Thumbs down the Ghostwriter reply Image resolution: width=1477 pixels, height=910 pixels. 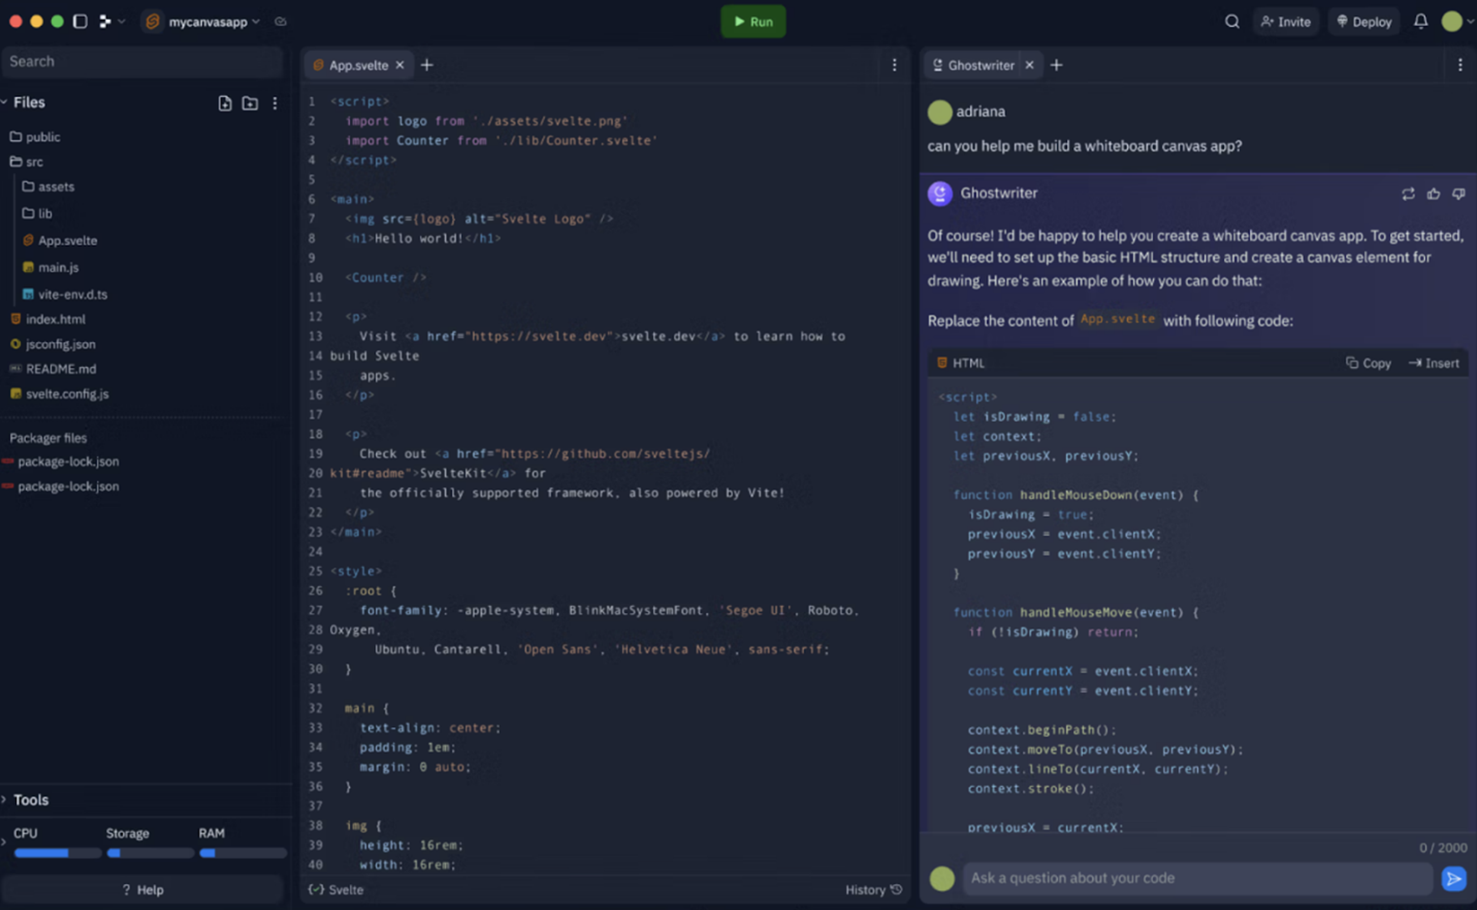pos(1458,194)
